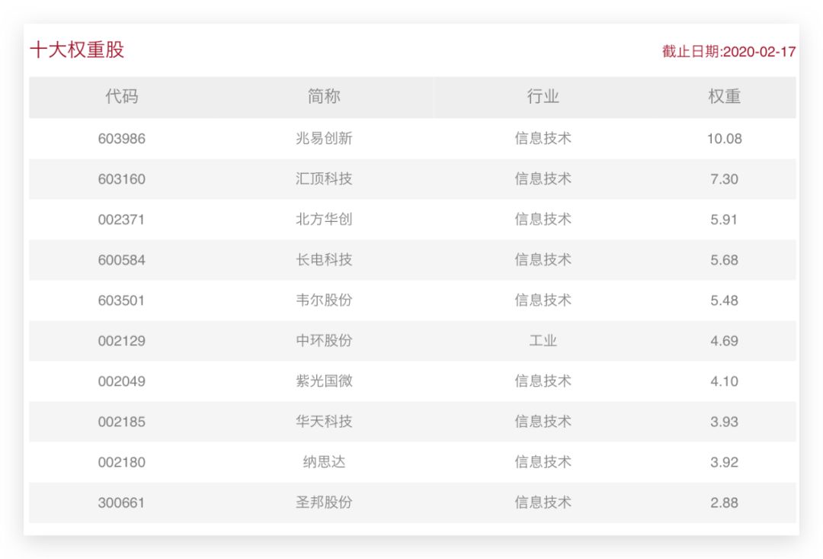823x559 pixels.
Task: Select stock code 002185
Action: (x=122, y=422)
